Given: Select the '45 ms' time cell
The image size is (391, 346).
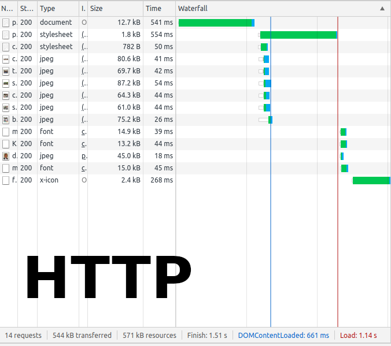Looking at the screenshot, I should coord(164,169).
